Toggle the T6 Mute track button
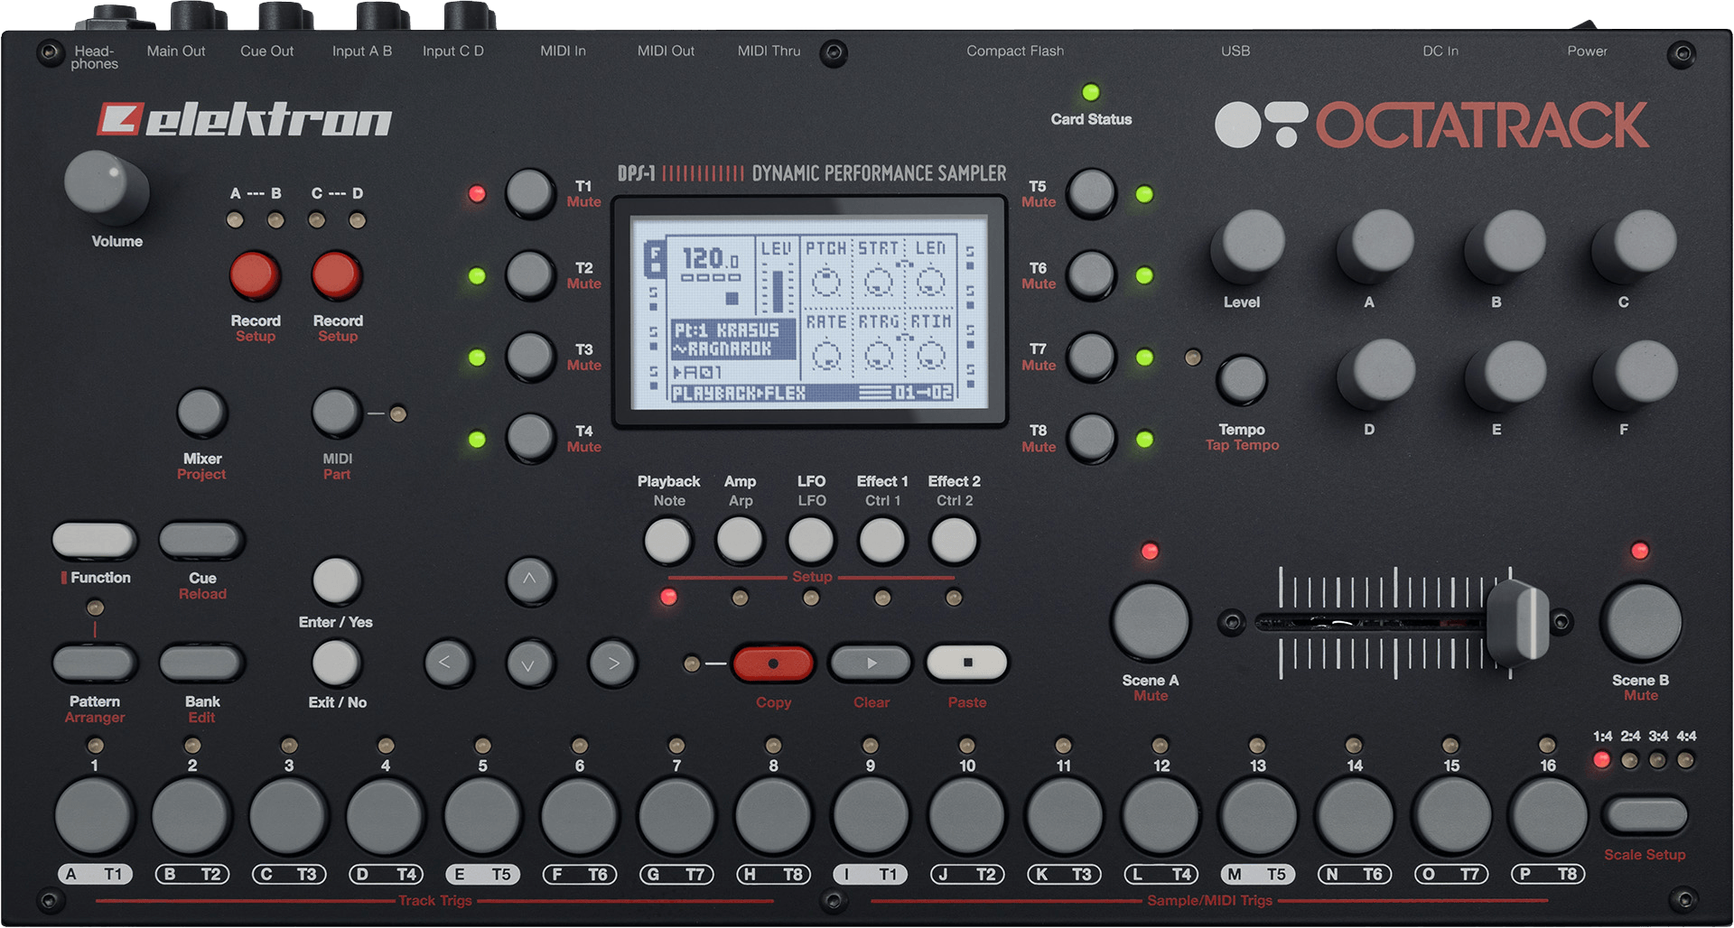 click(x=1092, y=274)
